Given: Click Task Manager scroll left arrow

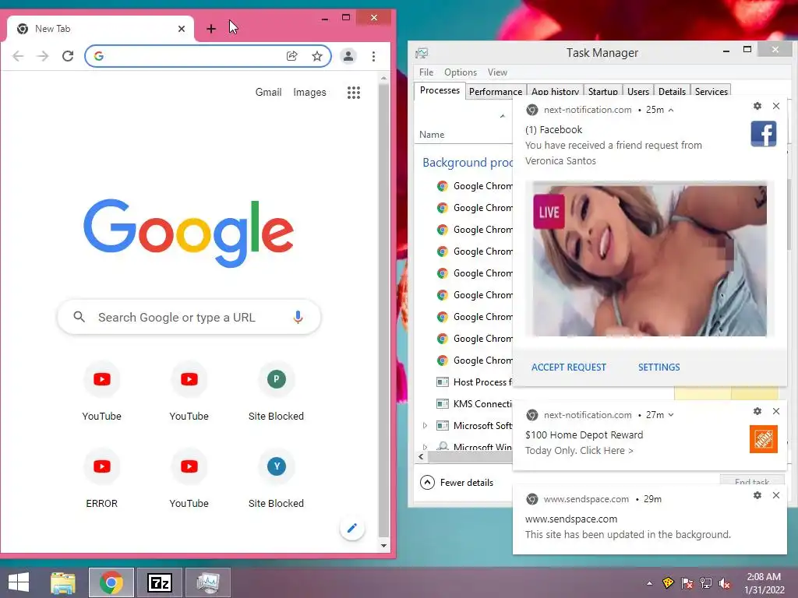Looking at the screenshot, I should [421, 456].
